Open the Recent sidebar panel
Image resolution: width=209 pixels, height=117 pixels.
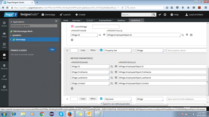4,24
